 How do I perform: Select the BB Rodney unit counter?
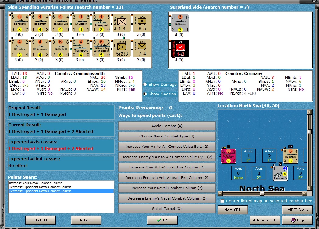click(x=19, y=48)
